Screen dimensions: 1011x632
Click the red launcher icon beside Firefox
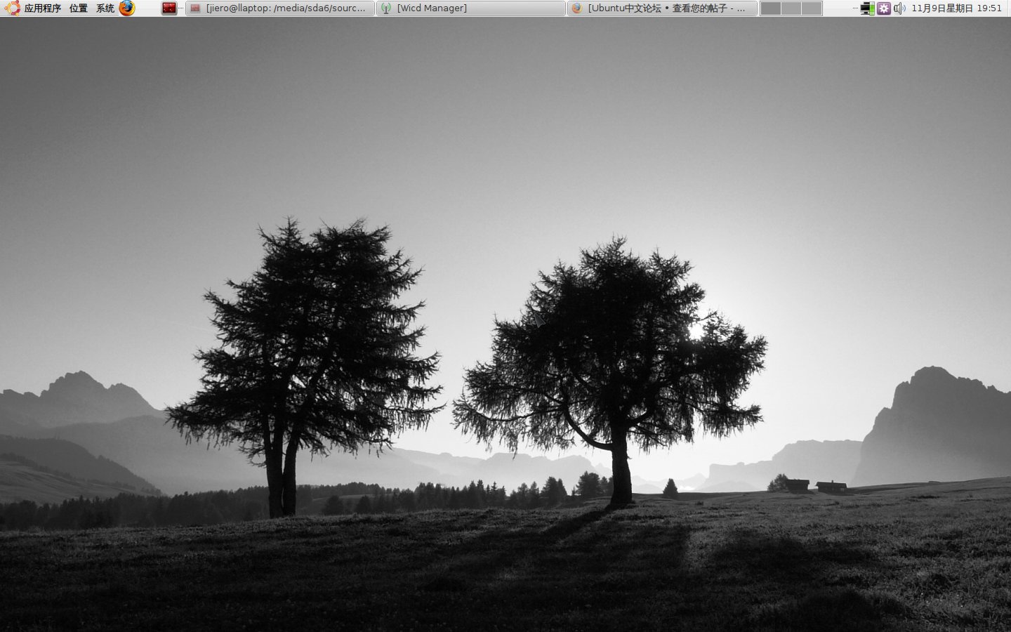coord(169,8)
